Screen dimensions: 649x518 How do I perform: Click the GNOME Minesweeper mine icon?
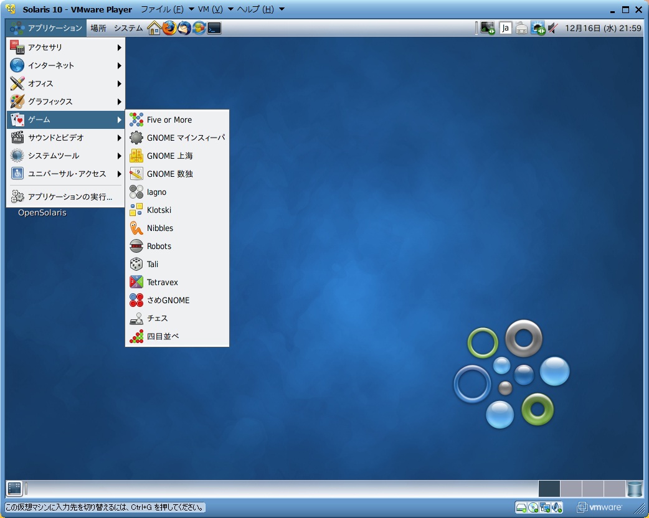[136, 138]
